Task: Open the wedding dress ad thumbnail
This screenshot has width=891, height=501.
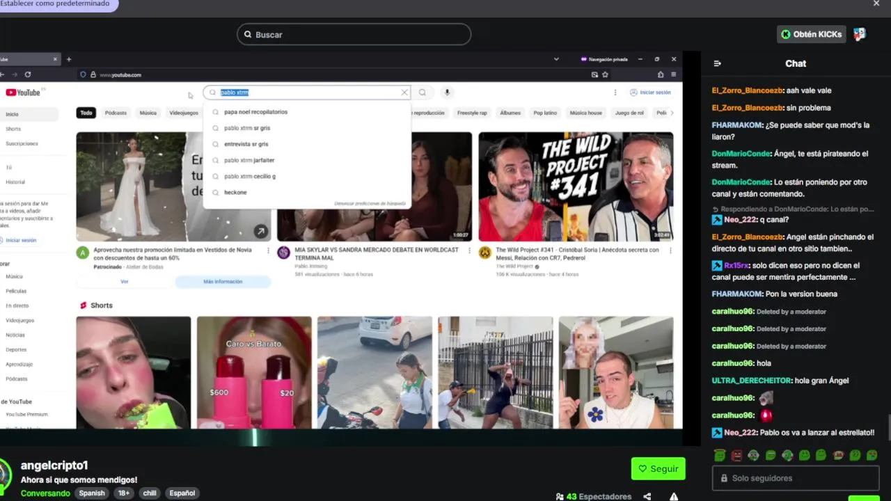Action: click(173, 186)
